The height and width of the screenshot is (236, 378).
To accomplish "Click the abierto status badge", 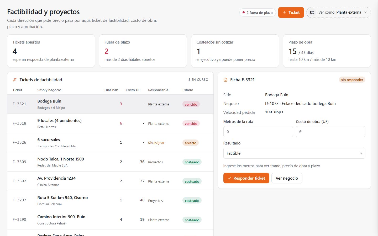I will point(190,143).
